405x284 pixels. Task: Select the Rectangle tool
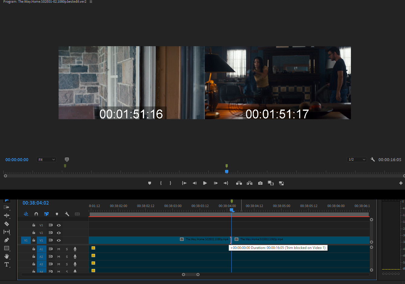click(x=6, y=248)
